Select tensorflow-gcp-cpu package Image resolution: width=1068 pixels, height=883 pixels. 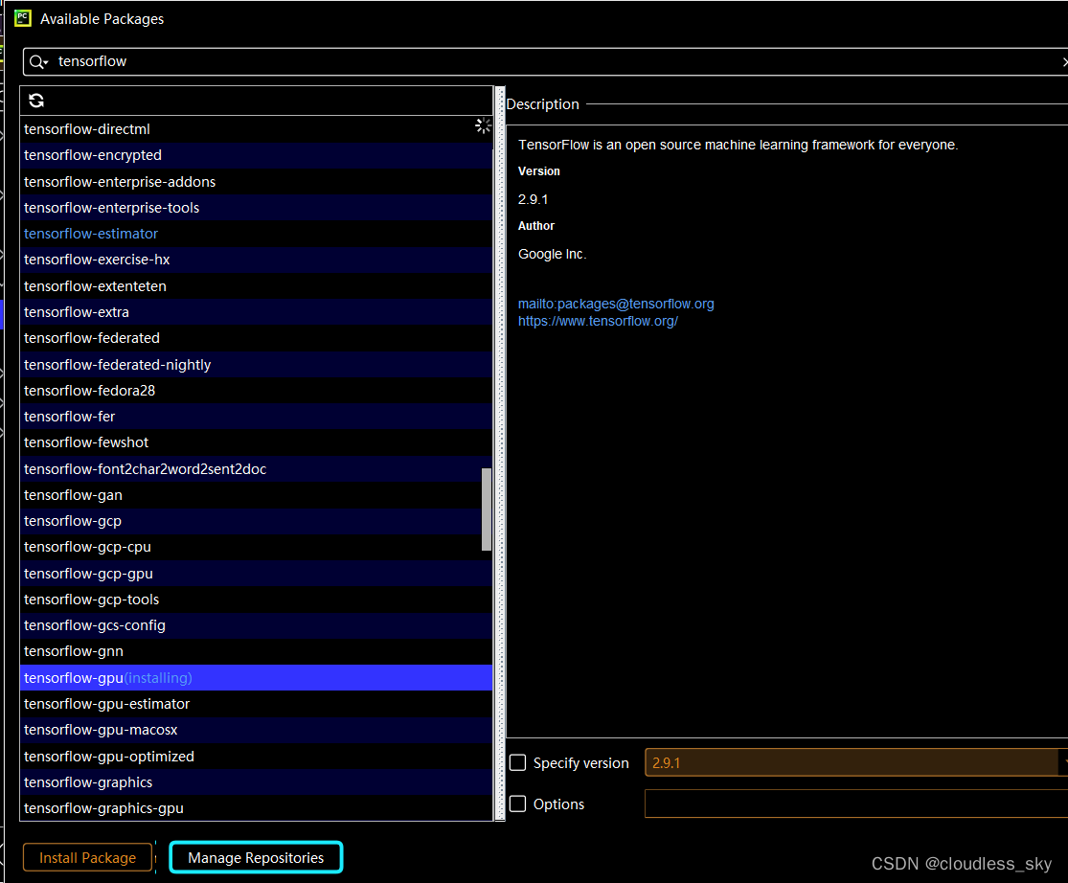(256, 547)
